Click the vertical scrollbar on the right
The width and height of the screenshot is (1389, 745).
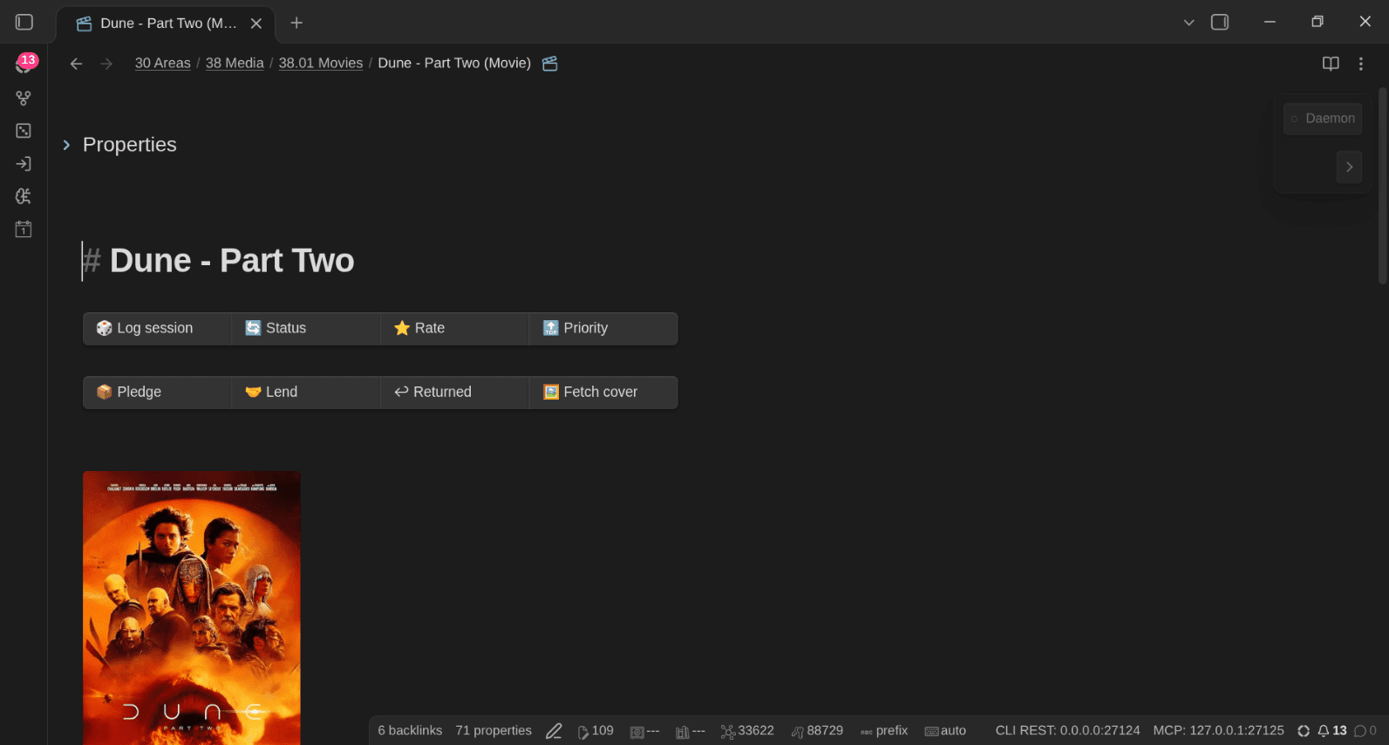pos(1382,185)
